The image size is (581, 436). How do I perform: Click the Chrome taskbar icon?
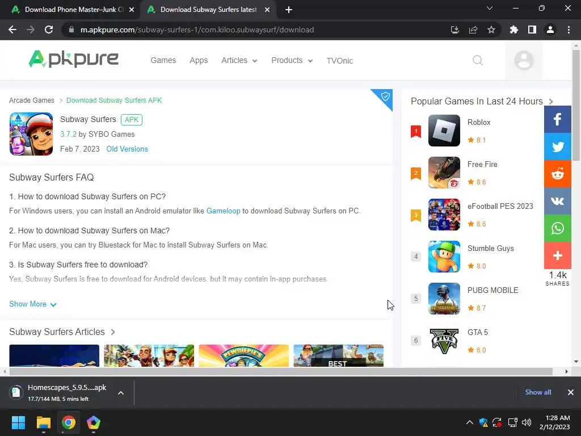tap(69, 422)
